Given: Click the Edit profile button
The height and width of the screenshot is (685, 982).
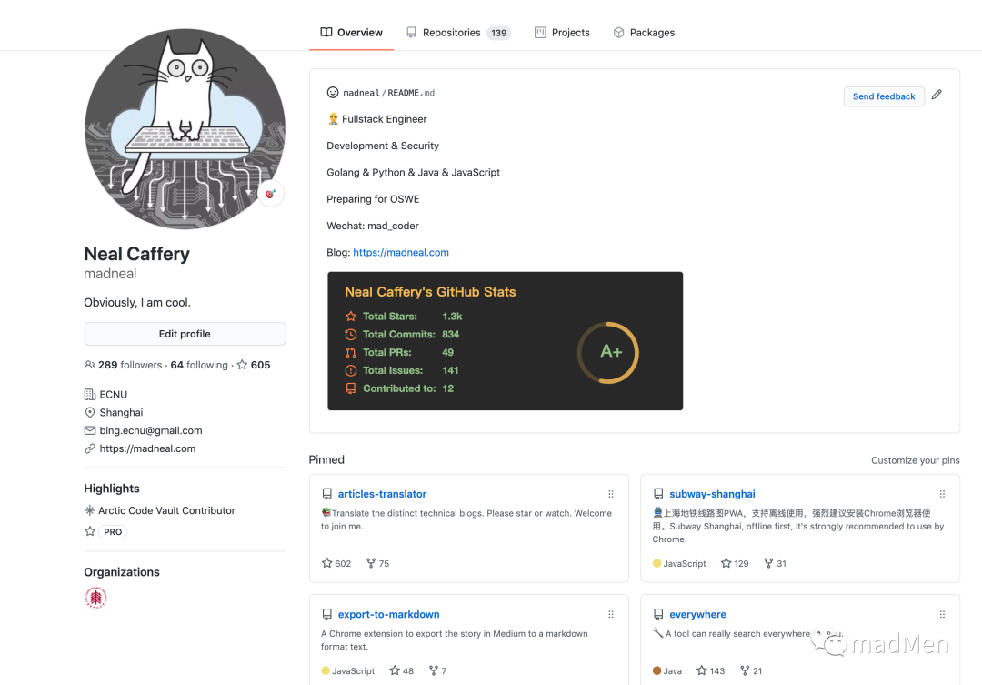Looking at the screenshot, I should 185,334.
